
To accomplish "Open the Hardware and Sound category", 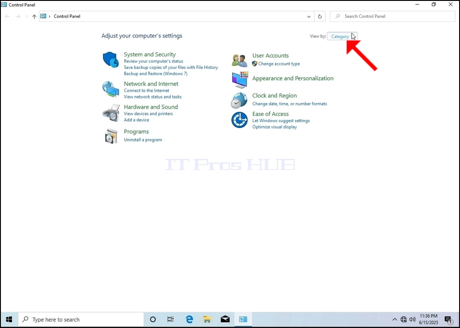I will tap(151, 107).
